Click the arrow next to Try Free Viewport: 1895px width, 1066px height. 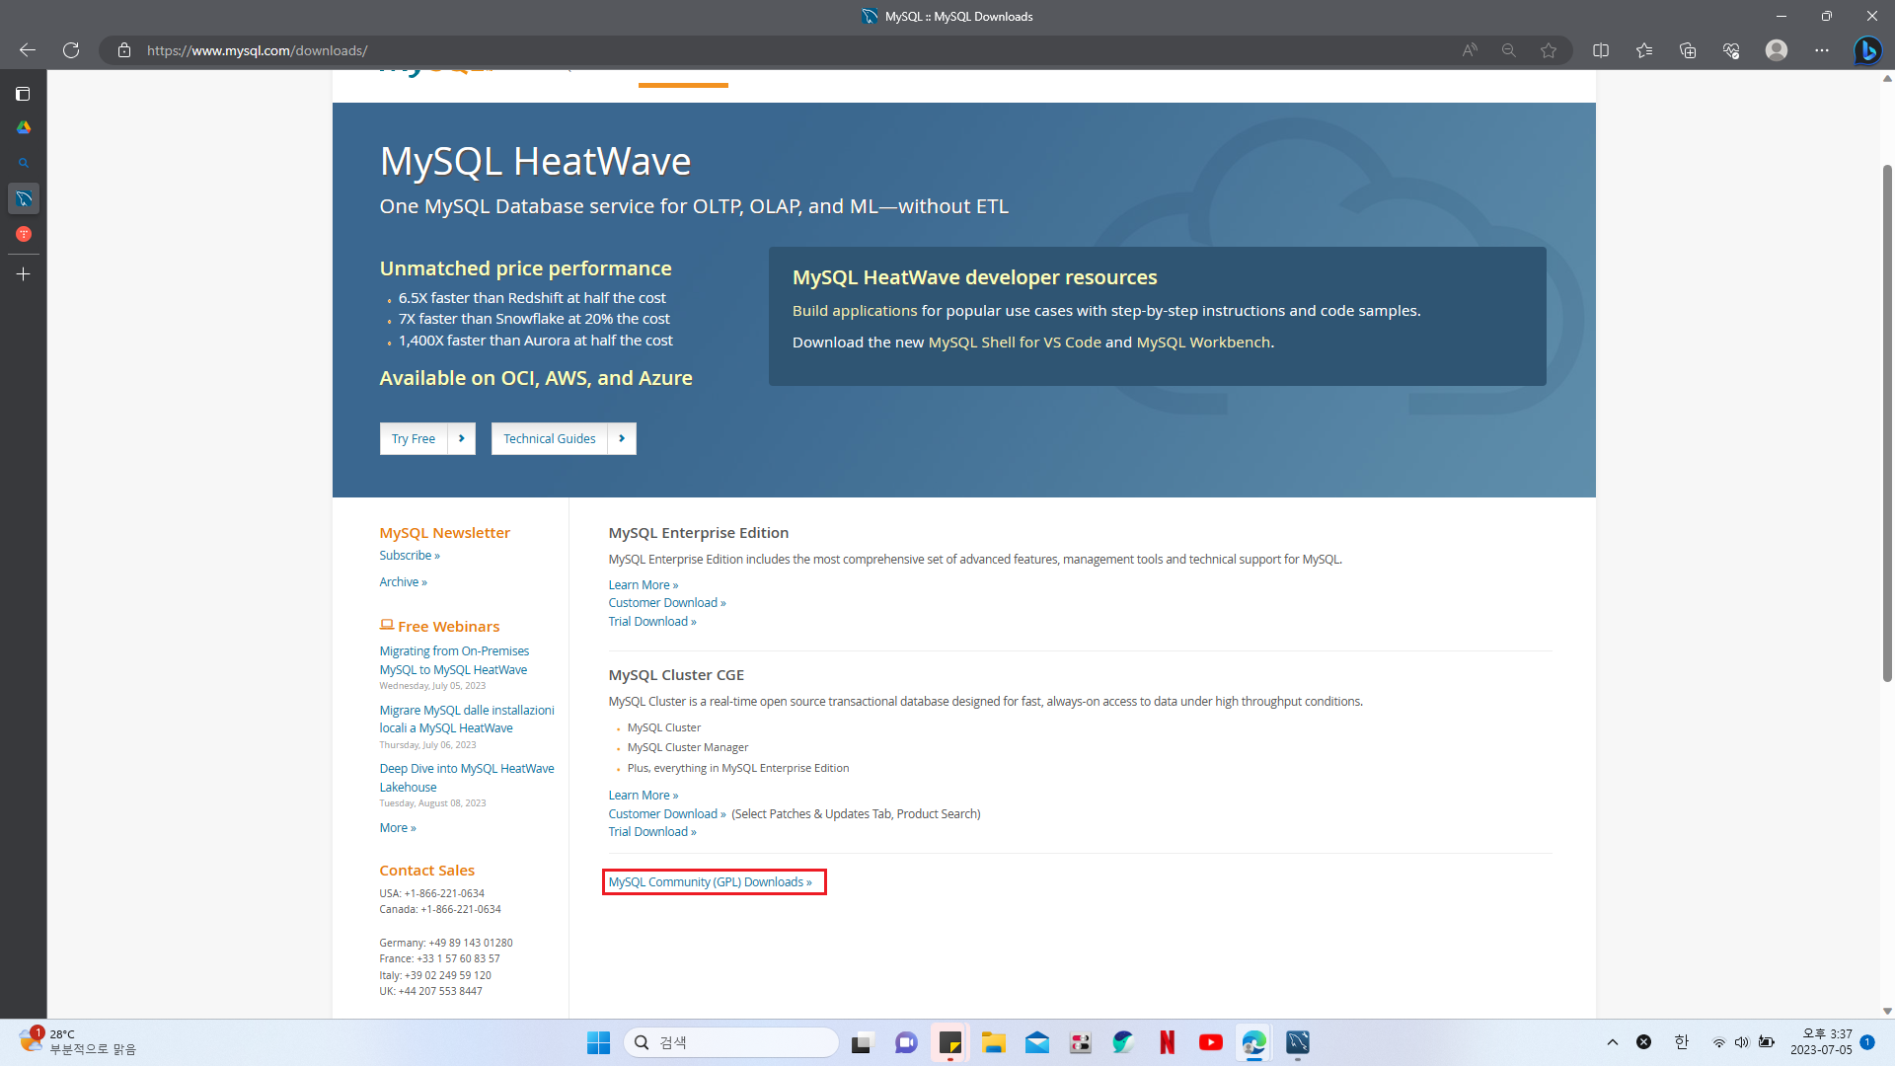(x=461, y=438)
